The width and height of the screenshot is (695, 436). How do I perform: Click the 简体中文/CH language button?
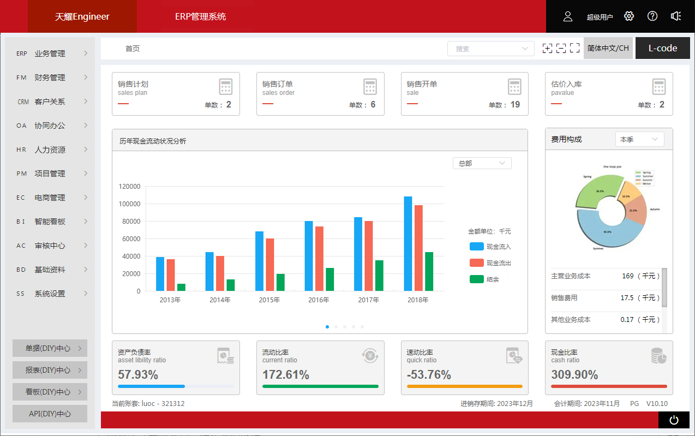pyautogui.click(x=608, y=49)
